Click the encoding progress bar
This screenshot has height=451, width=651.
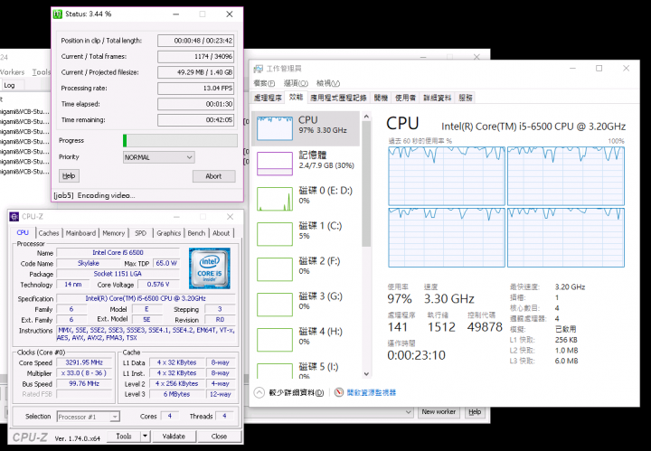(x=180, y=141)
